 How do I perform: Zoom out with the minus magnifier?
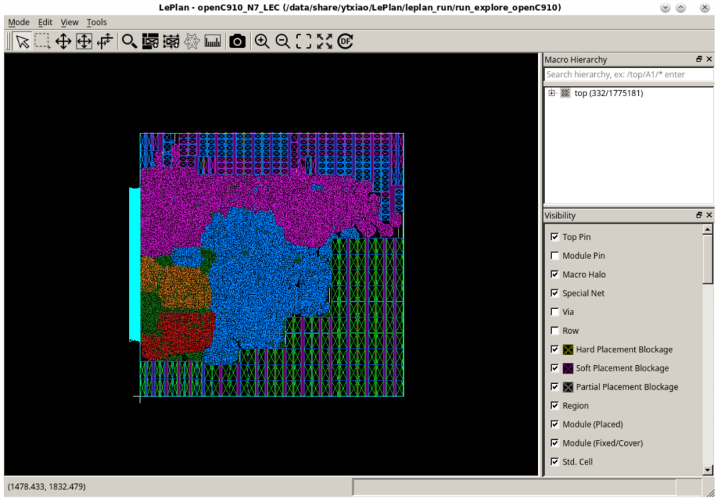[x=283, y=41]
